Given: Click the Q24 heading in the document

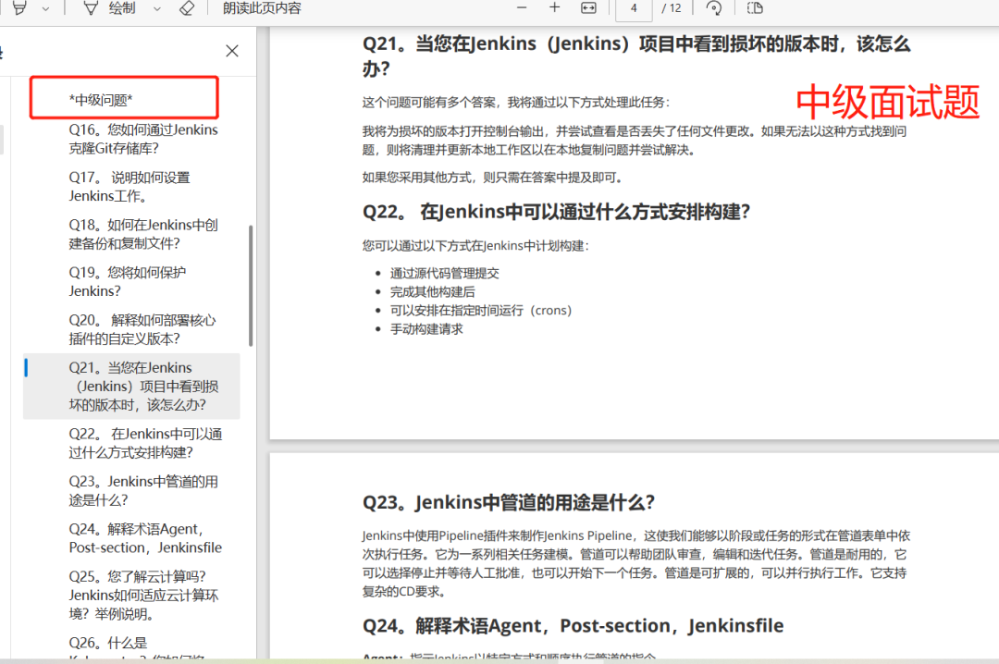Looking at the screenshot, I should click(573, 626).
